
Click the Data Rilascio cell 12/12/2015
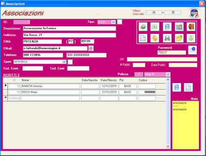point(109,86)
